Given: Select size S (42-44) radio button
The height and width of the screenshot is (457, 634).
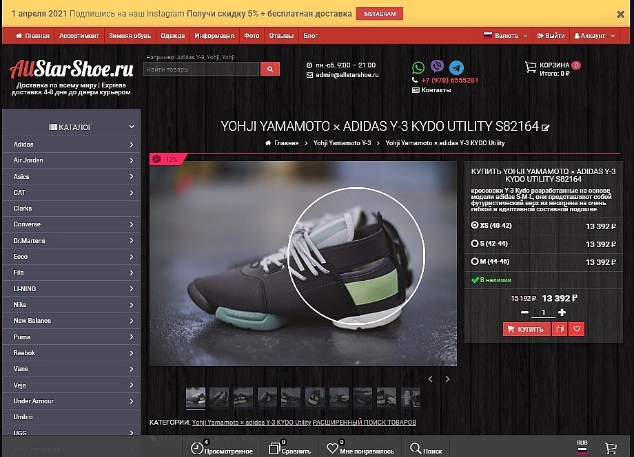Looking at the screenshot, I should (x=475, y=244).
